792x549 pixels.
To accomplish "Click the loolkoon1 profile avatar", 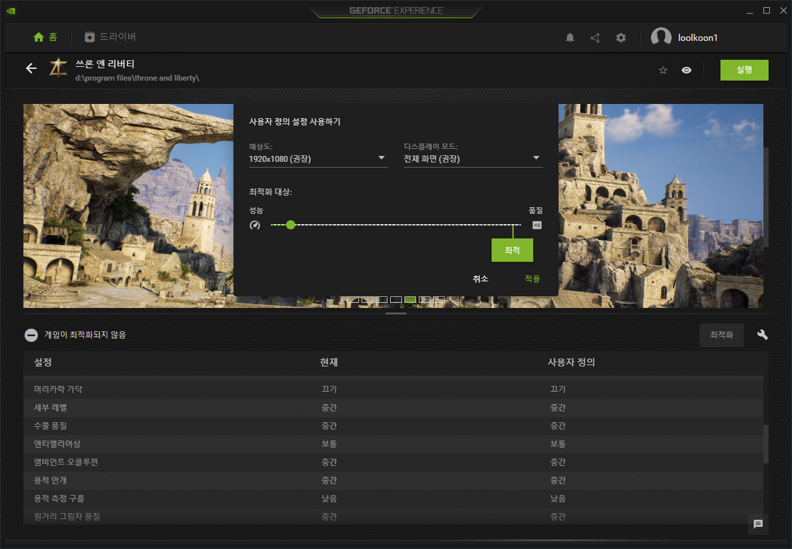I will 661,38.
